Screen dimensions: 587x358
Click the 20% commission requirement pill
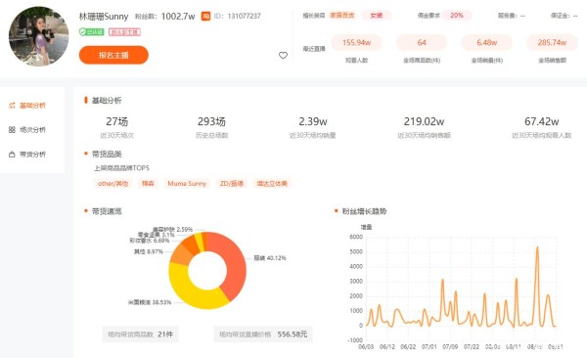pos(456,16)
